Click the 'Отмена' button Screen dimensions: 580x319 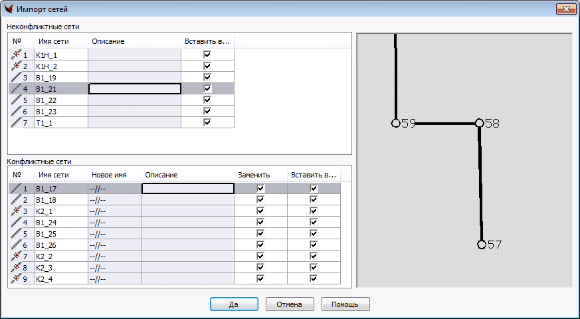[290, 304]
